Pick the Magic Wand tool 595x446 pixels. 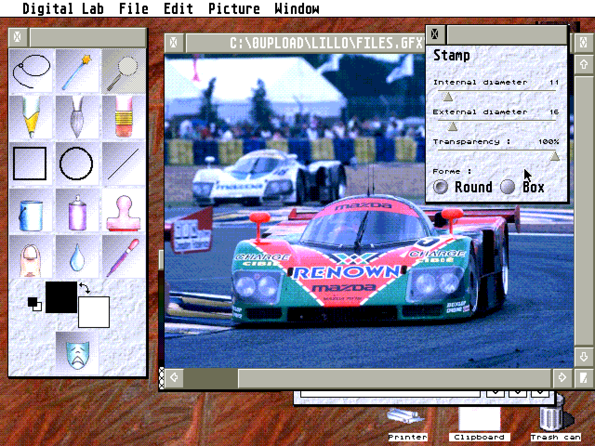click(77, 69)
